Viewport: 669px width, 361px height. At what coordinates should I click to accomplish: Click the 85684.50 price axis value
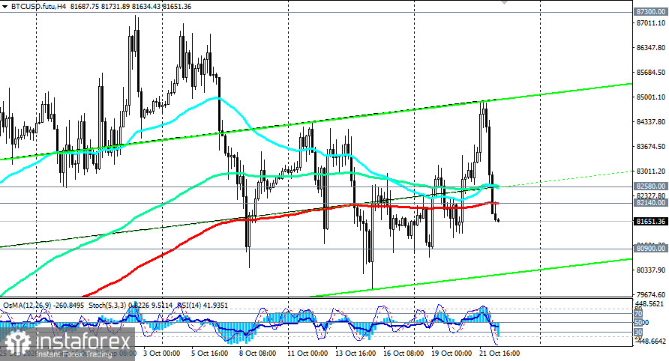pyautogui.click(x=651, y=73)
